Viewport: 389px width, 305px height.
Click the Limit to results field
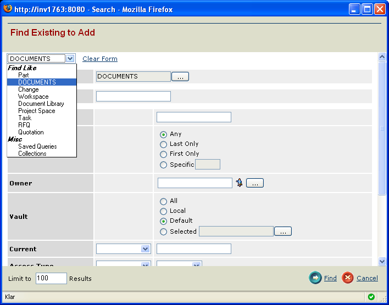tap(51, 279)
